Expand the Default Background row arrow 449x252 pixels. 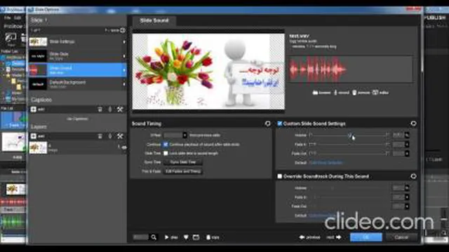click(124, 84)
